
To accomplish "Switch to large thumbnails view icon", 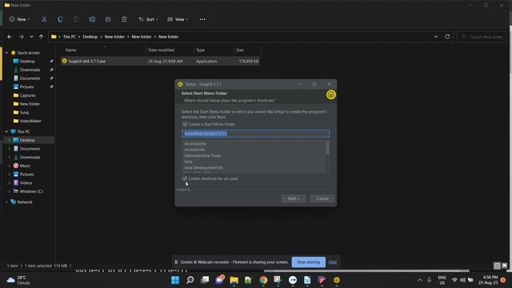I will click(505, 266).
